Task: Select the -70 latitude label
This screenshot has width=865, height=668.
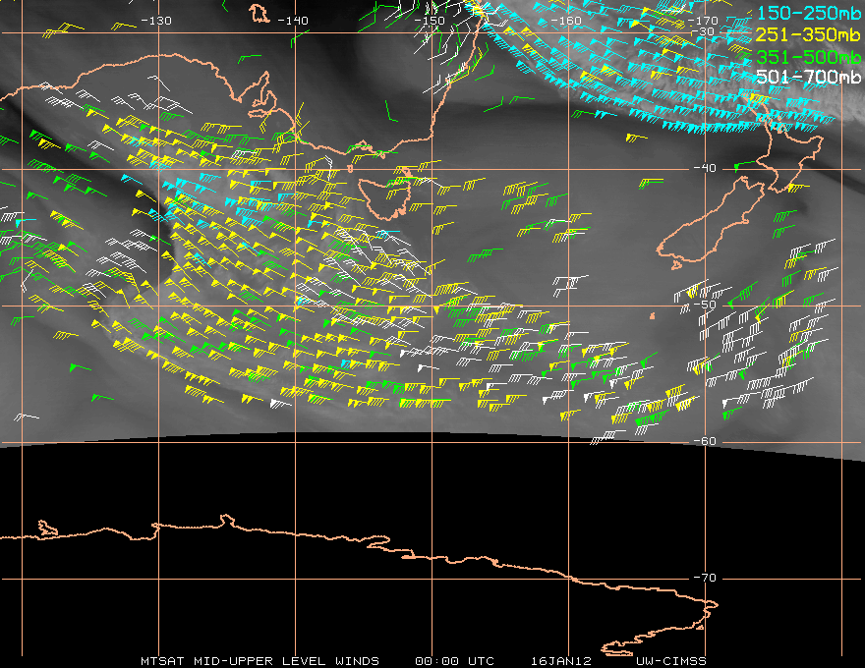Action: pyautogui.click(x=704, y=578)
